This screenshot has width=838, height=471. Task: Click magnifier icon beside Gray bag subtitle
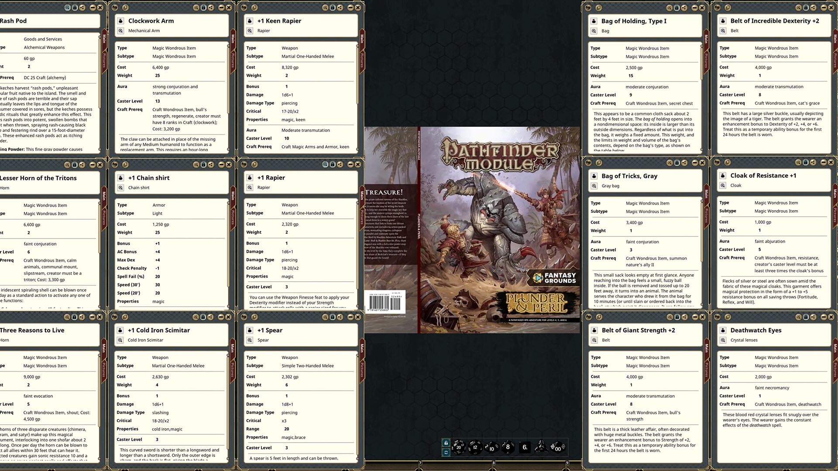(x=594, y=186)
